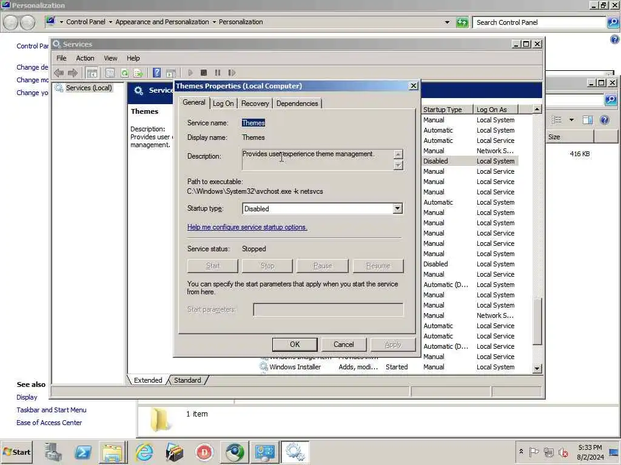Open Windows Explorer folder icon on taskbar
The width and height of the screenshot is (621, 465).
pos(113,452)
